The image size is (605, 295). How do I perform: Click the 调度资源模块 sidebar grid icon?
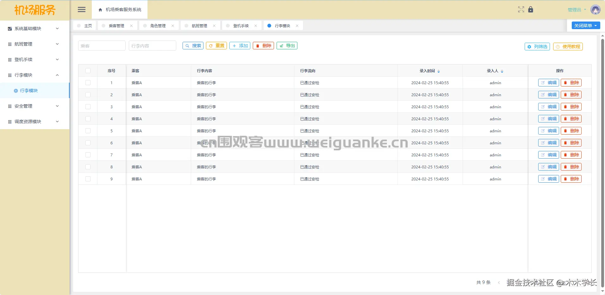[x=10, y=122]
